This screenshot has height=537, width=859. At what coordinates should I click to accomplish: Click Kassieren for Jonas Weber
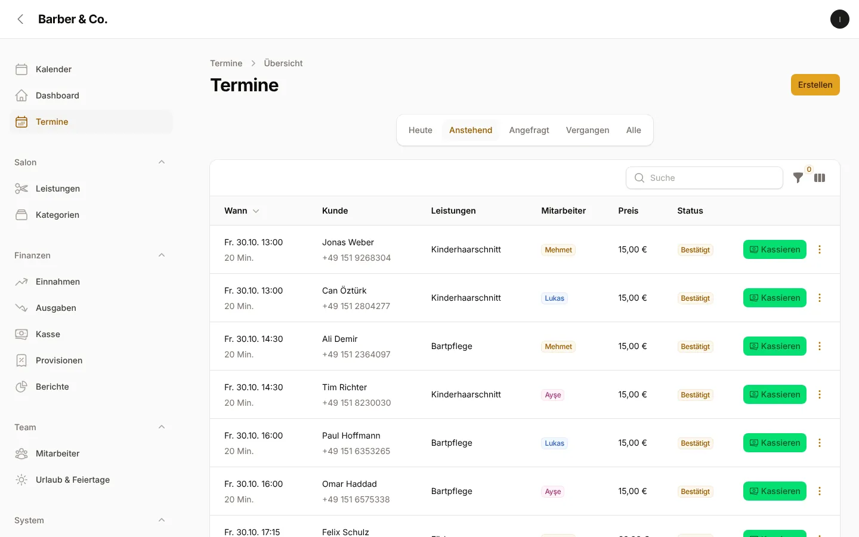coord(775,249)
